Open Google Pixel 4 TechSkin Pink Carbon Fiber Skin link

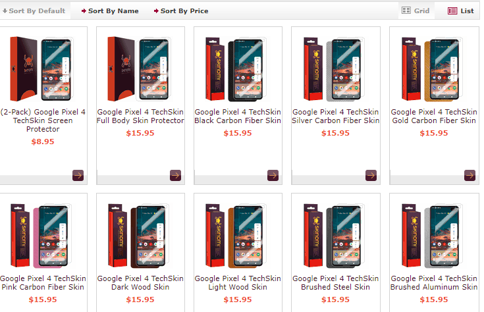click(x=43, y=283)
